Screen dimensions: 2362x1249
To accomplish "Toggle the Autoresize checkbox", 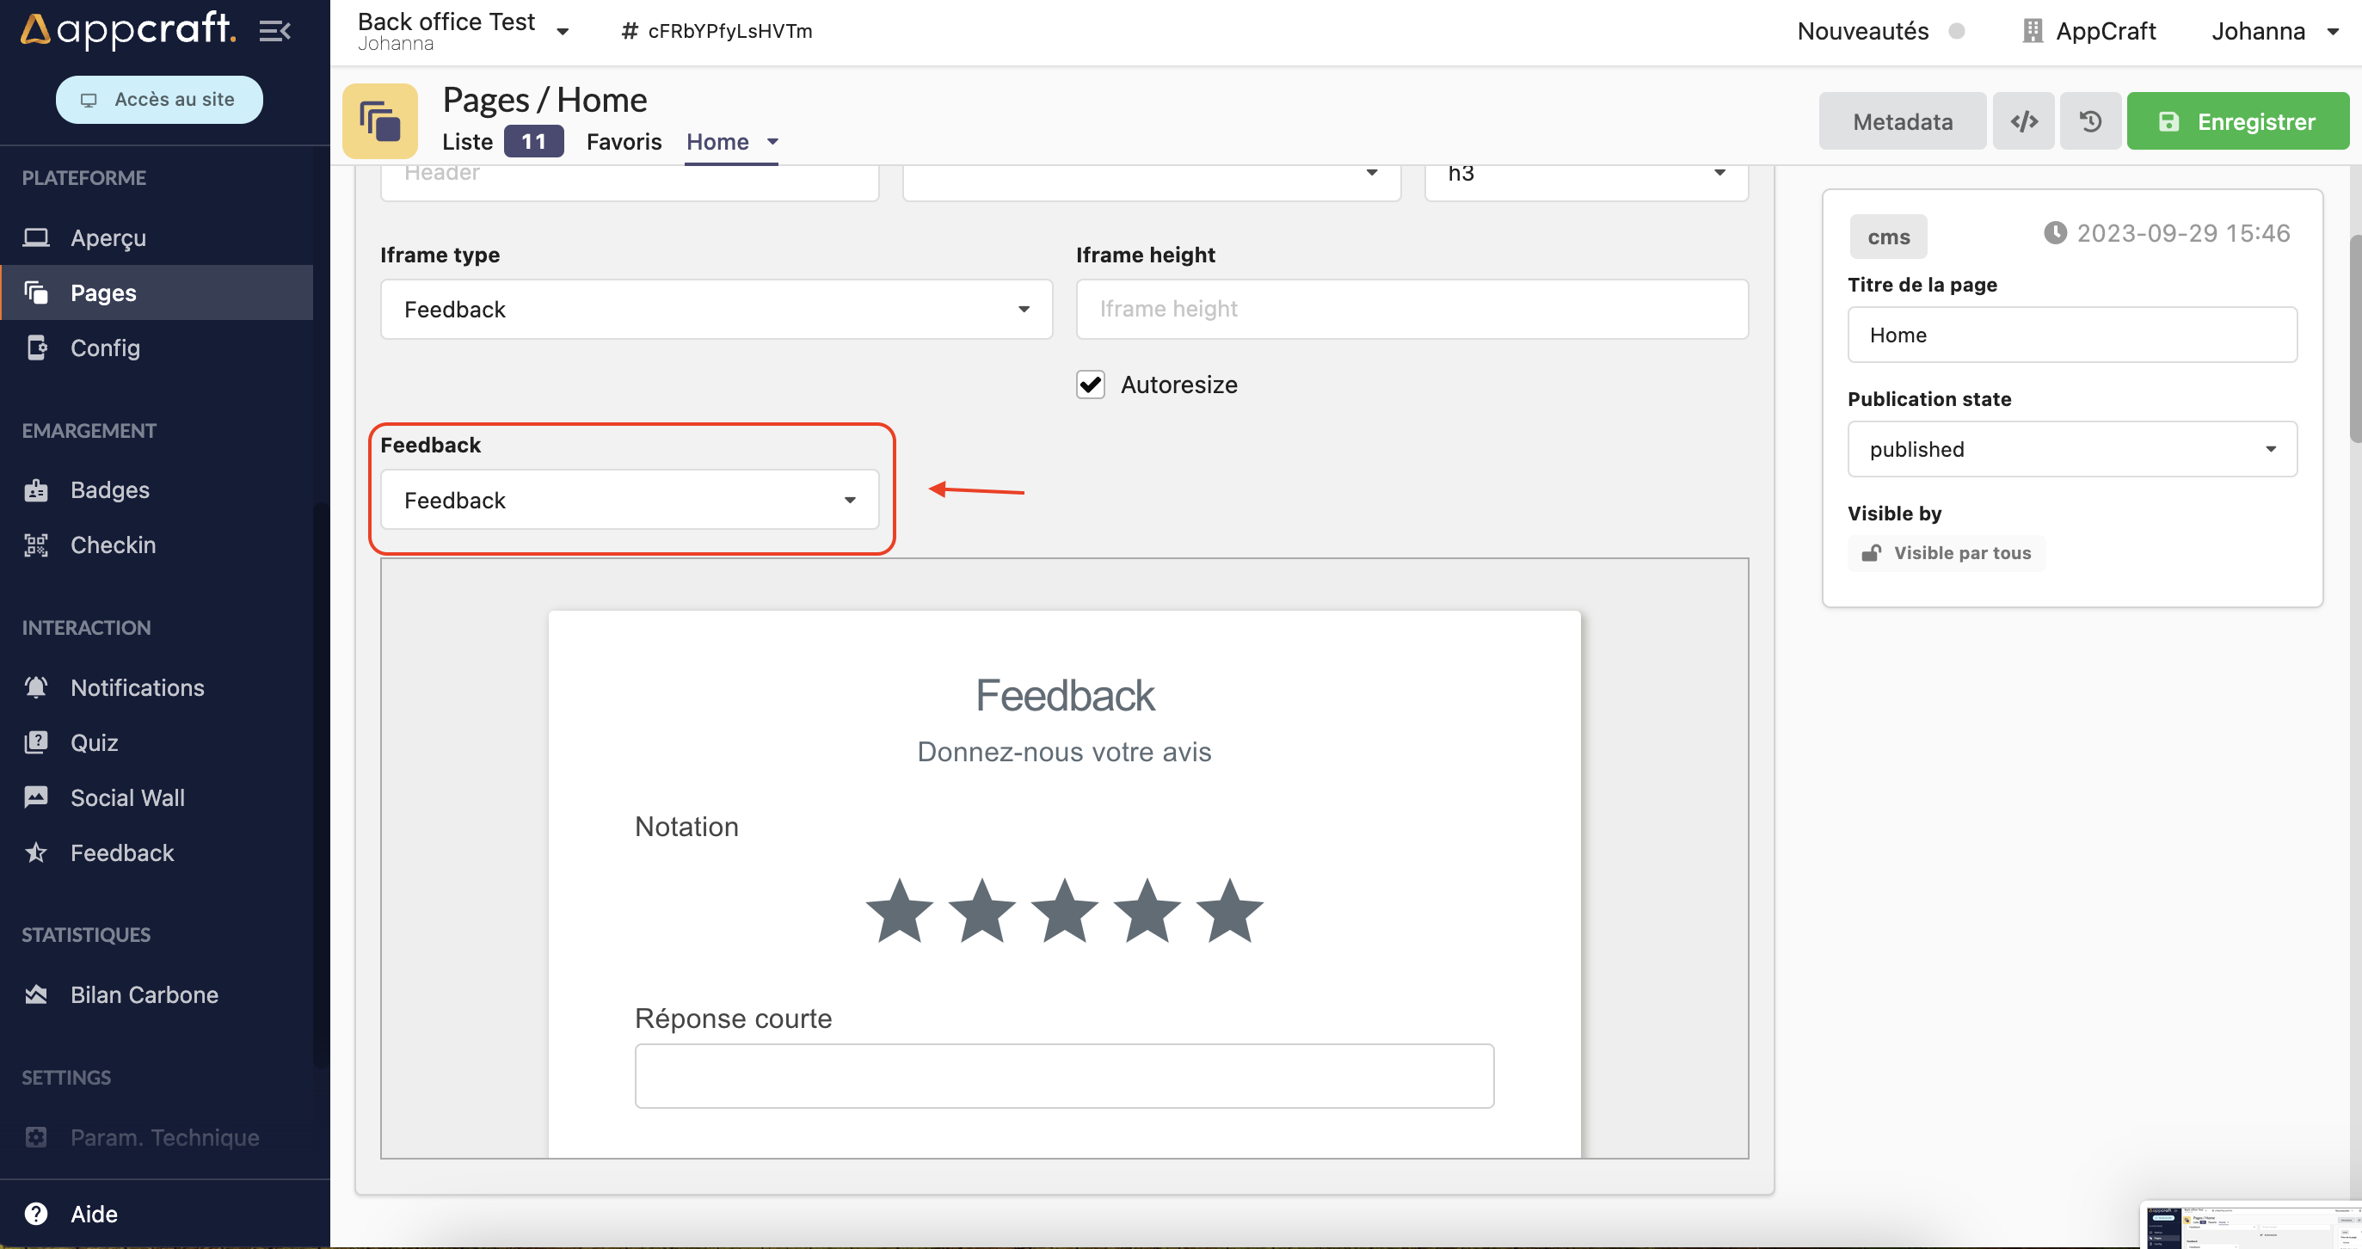I will pyautogui.click(x=1090, y=385).
